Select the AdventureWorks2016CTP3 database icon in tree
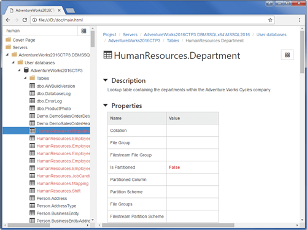The height and width of the screenshot is (230, 307). pyautogui.click(x=26, y=70)
